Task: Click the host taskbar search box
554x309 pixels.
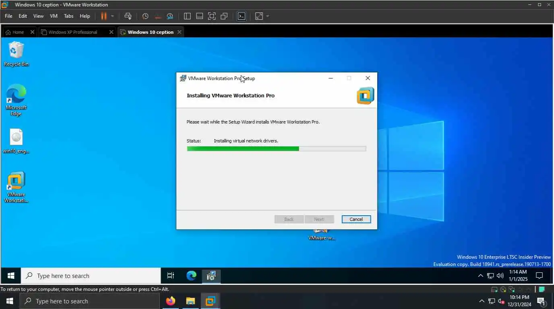Action: (x=89, y=301)
